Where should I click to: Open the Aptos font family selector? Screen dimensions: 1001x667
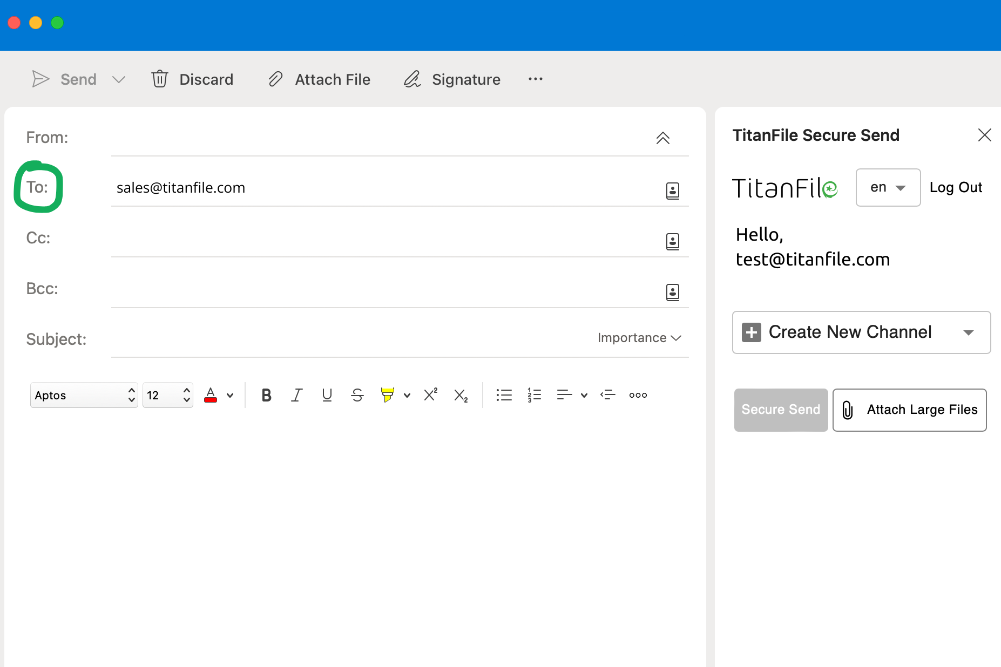84,395
